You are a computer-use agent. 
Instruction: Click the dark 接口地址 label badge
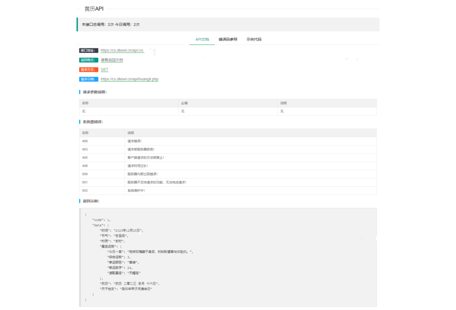pyautogui.click(x=89, y=50)
